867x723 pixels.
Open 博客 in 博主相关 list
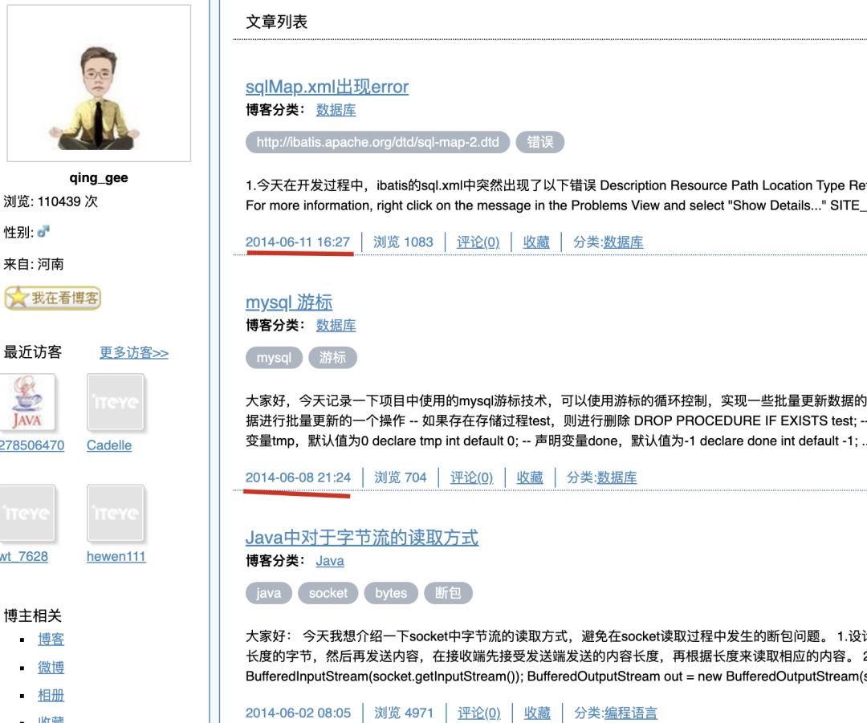(x=51, y=639)
